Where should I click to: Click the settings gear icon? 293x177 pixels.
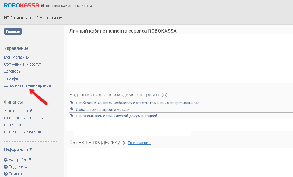(x=6, y=160)
